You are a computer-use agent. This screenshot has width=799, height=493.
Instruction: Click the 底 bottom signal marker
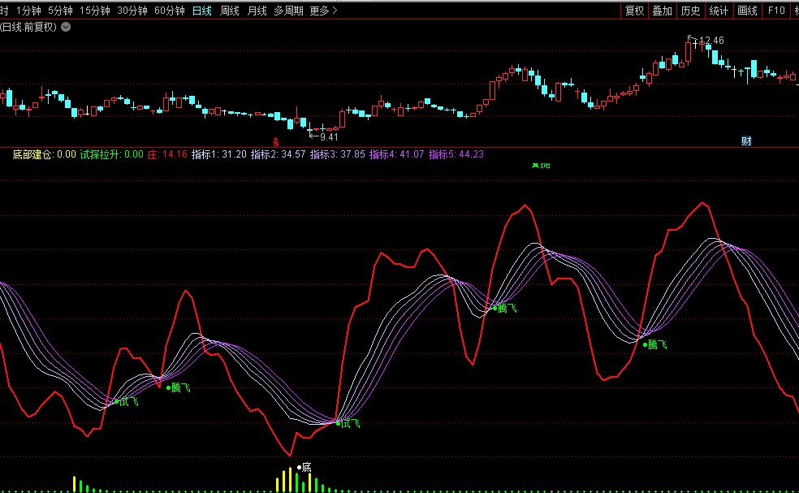click(x=305, y=467)
